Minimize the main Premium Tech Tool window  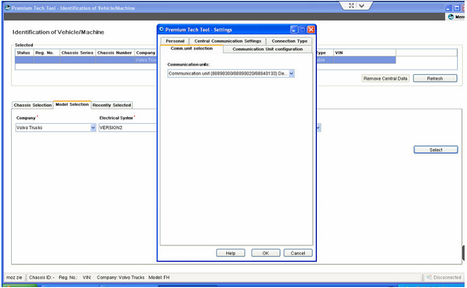(448, 8)
